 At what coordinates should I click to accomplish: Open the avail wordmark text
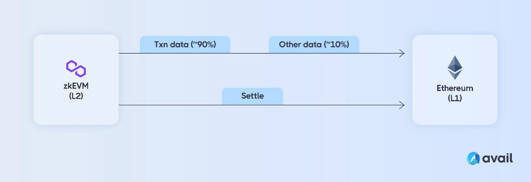pyautogui.click(x=497, y=158)
